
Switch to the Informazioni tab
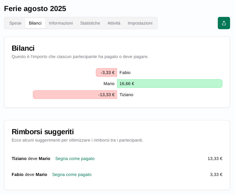pyautogui.click(x=61, y=23)
